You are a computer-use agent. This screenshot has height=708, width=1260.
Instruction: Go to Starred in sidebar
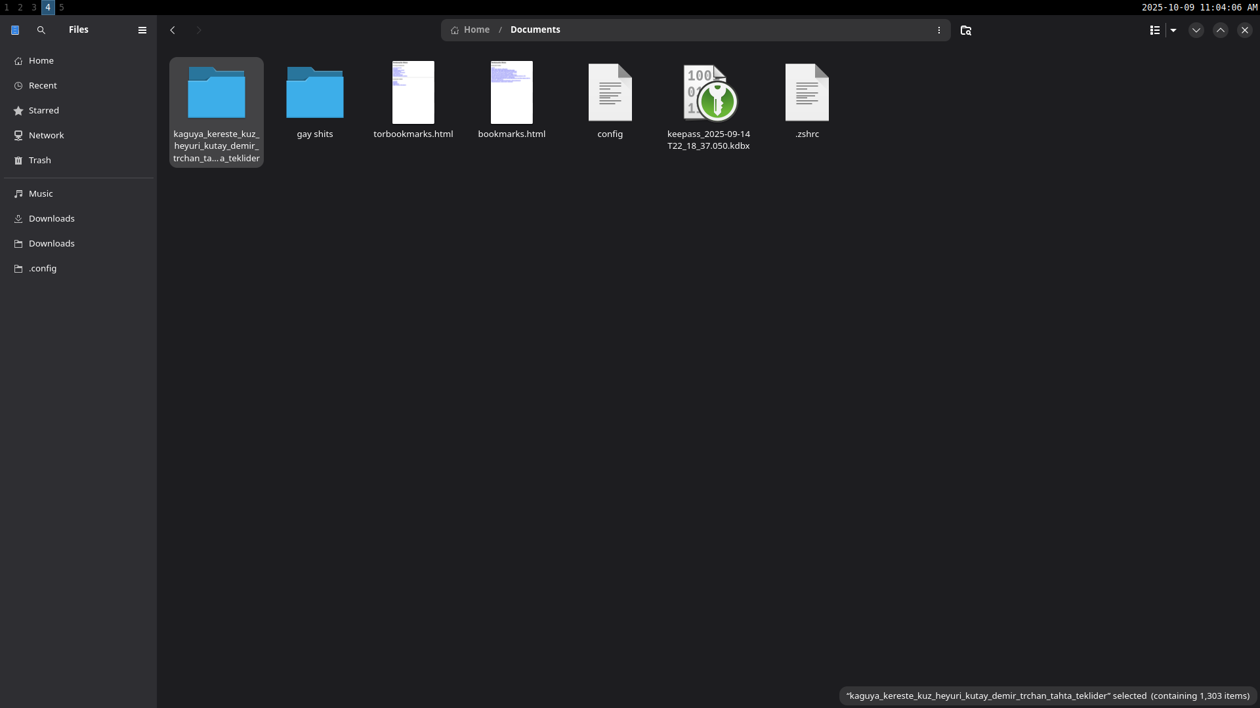point(43,110)
